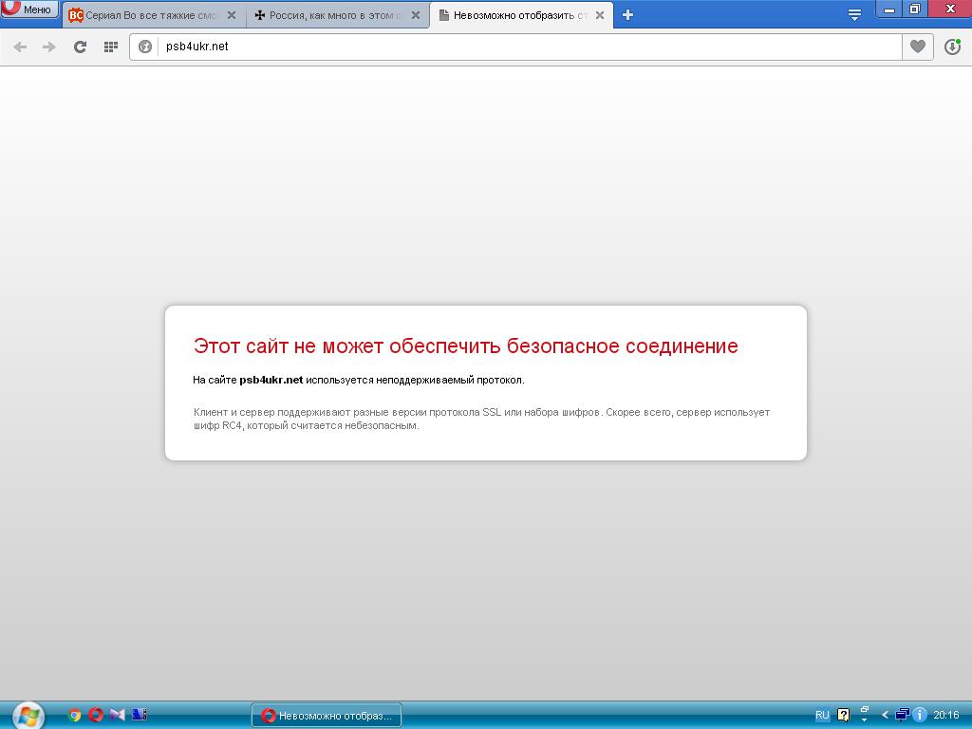
Task: Open the 20:16 system clock
Action: pos(946,716)
